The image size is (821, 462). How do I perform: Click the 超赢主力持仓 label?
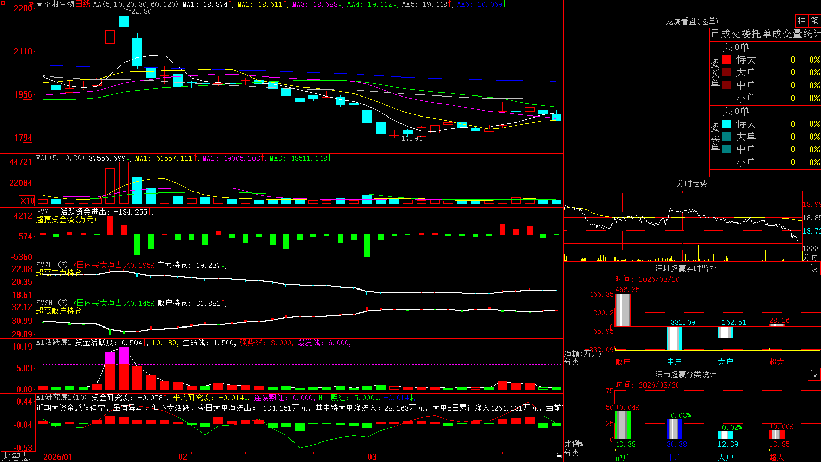pos(59,273)
